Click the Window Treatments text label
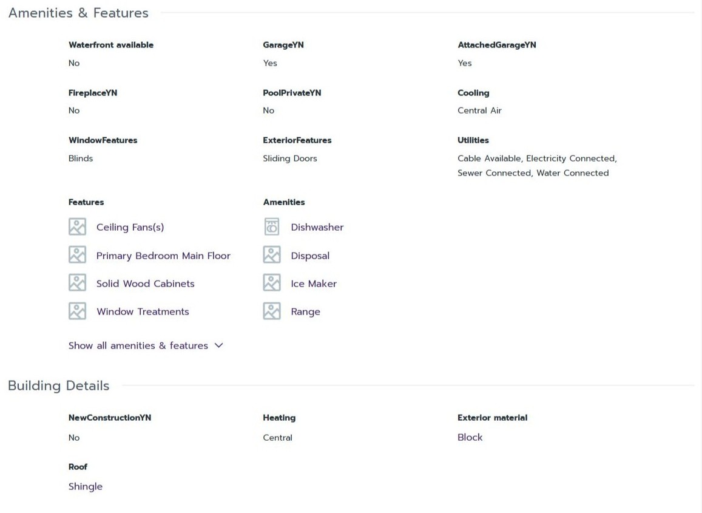702x513 pixels. [x=143, y=311]
